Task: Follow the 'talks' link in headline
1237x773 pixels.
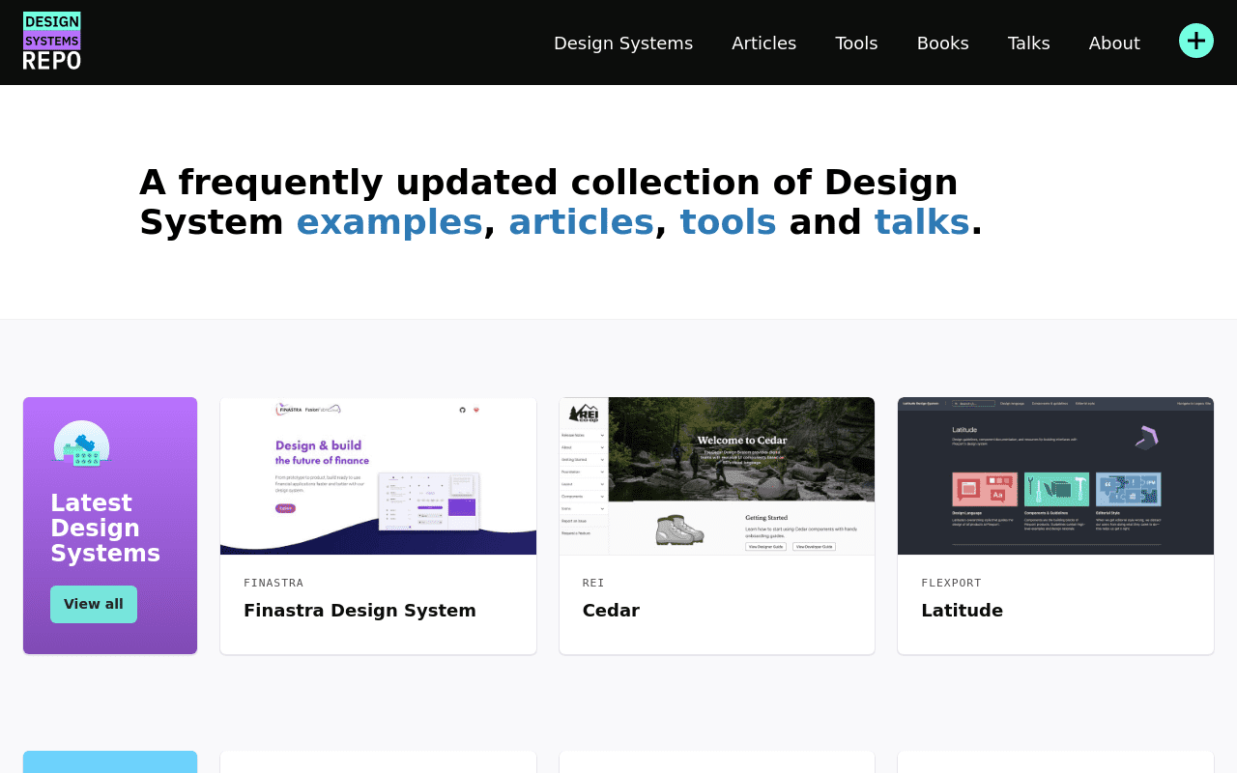Action: pos(922,222)
